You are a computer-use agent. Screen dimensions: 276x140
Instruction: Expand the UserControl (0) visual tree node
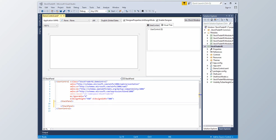[x=149, y=29]
